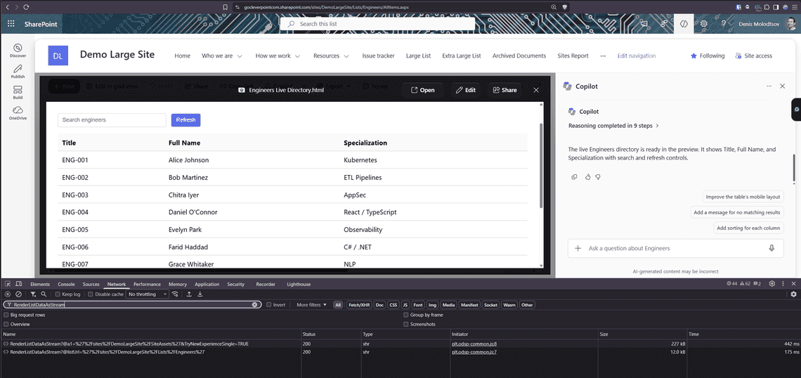
Task: Open DevTools settings cog next to the issue counts
Action: [772, 284]
